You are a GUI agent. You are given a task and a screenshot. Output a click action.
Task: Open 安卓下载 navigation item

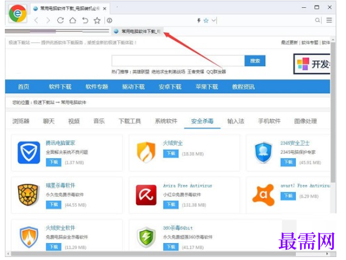[x=170, y=87]
